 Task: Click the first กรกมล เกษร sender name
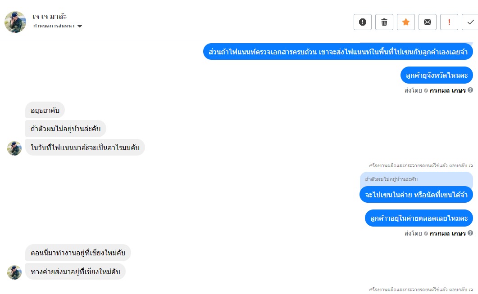447,90
